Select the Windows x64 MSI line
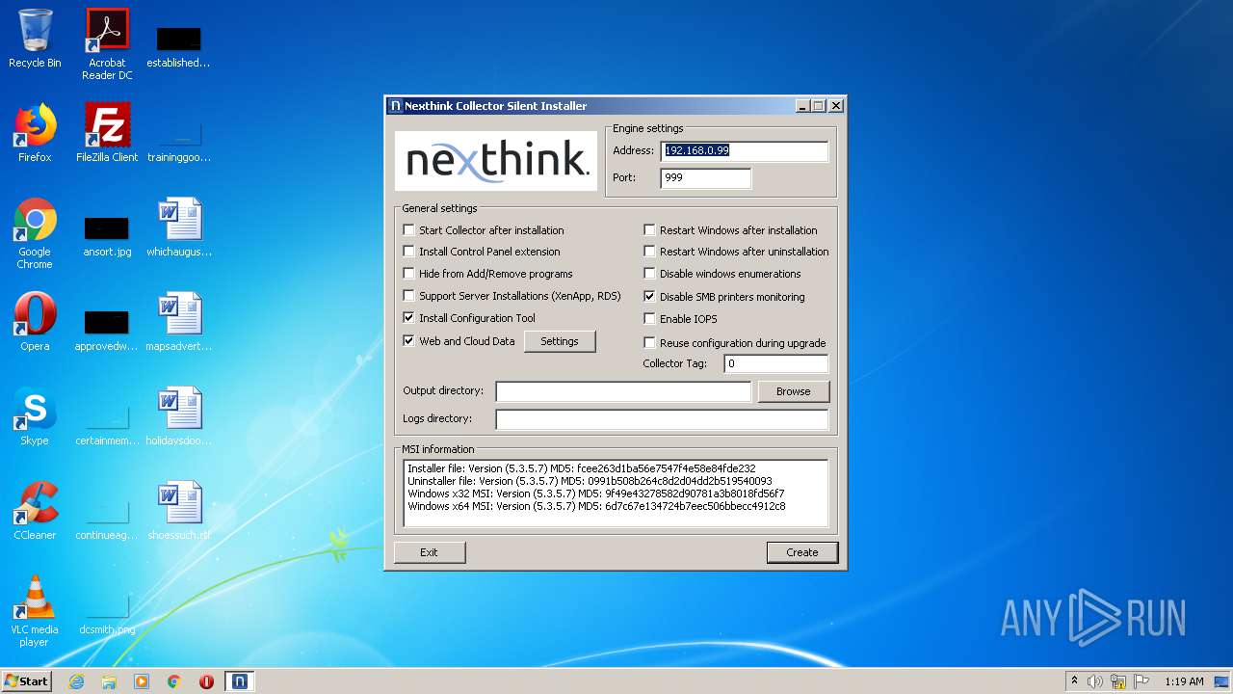The image size is (1233, 694). (x=596, y=506)
